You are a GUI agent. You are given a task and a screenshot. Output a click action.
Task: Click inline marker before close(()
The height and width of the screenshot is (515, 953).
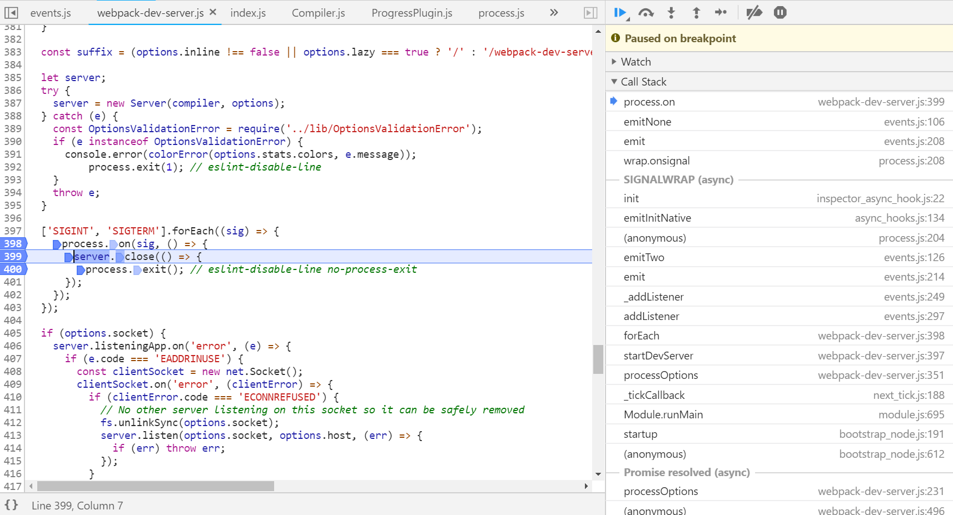coord(120,257)
